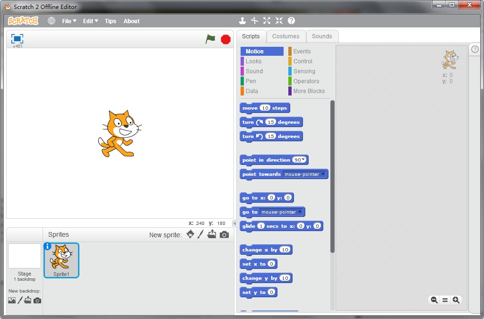Viewport: 484px width, 319px height.
Task: Select the Grow sprite tool
Action: 267,21
